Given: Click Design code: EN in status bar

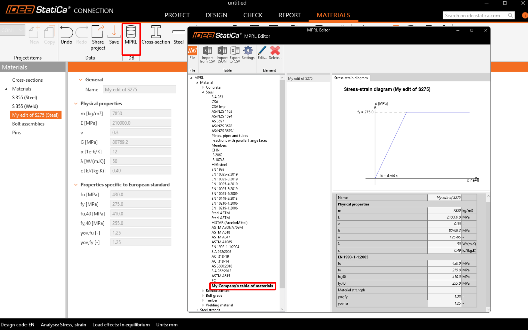Looking at the screenshot, I should pyautogui.click(x=17, y=325).
